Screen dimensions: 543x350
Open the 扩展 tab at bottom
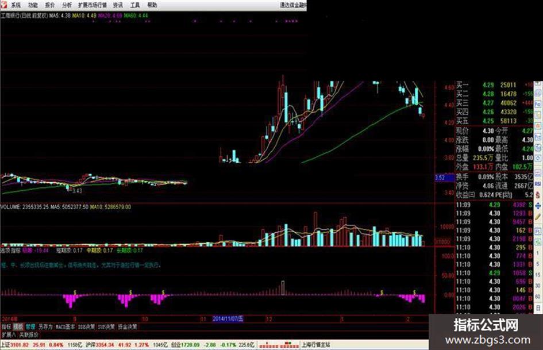(8, 334)
